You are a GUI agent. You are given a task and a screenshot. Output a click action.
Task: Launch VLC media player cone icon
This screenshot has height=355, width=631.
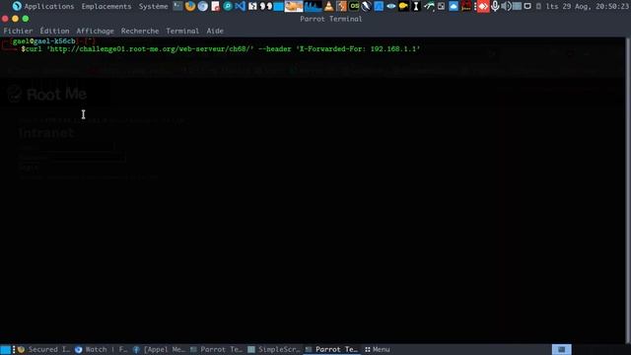point(328,6)
